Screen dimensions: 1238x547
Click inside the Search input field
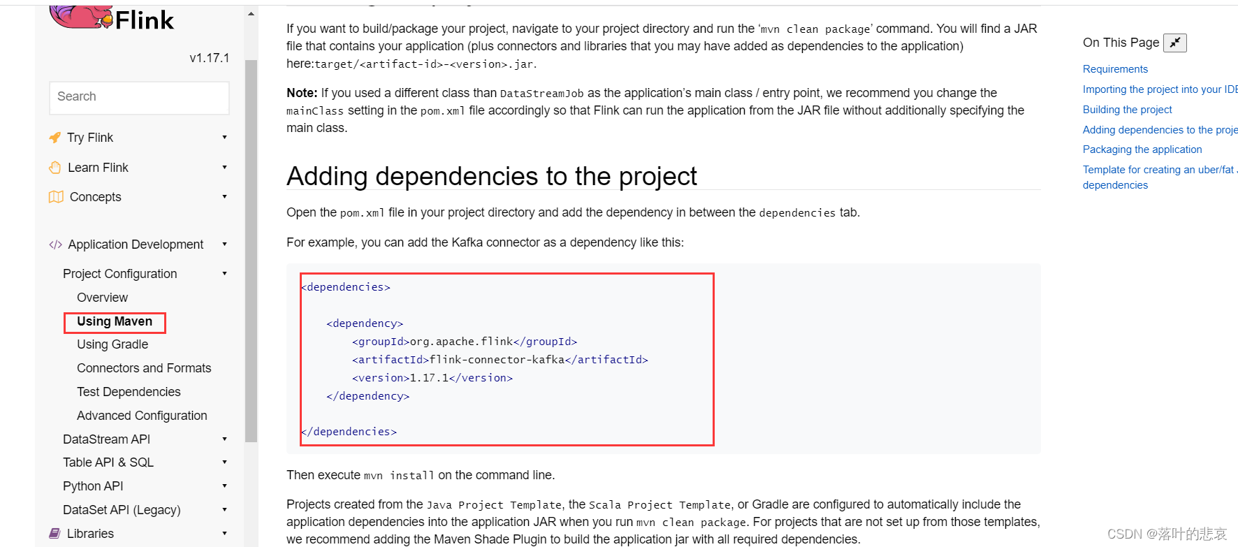(x=138, y=97)
